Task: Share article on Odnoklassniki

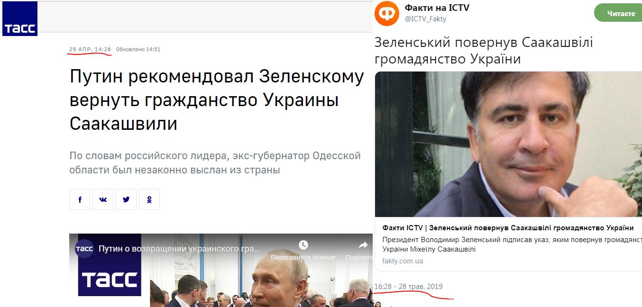Action: click(x=149, y=199)
